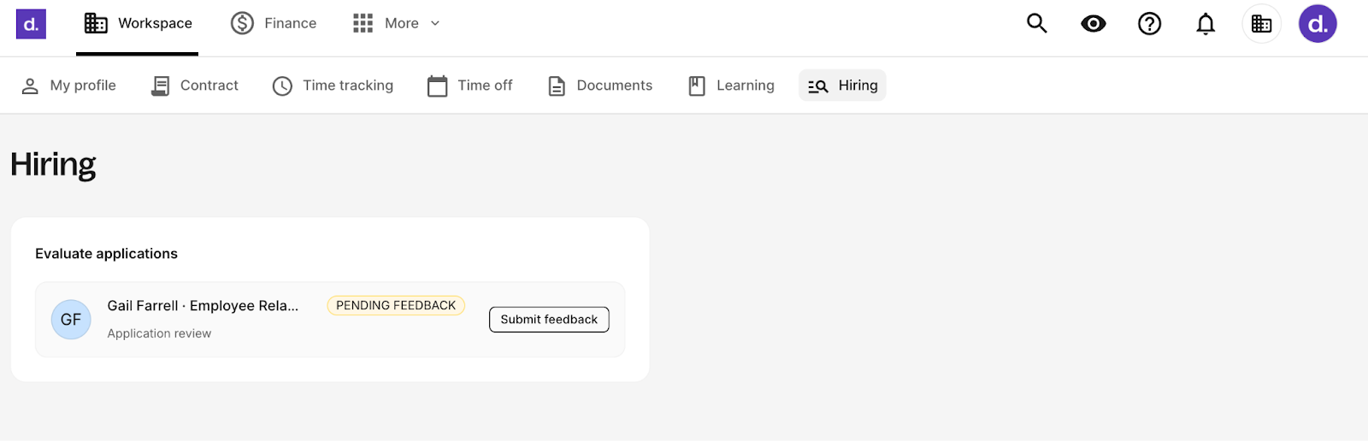Click the Submit feedback button
1368x441 pixels.
tap(549, 320)
